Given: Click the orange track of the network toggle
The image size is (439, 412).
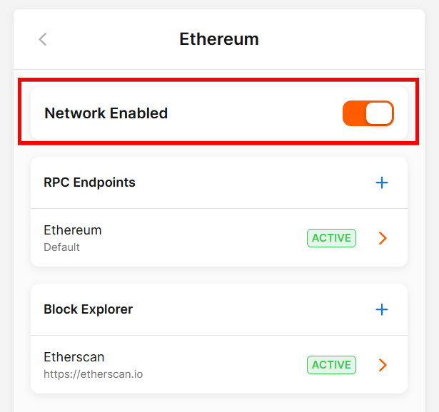Looking at the screenshot, I should click(x=353, y=113).
